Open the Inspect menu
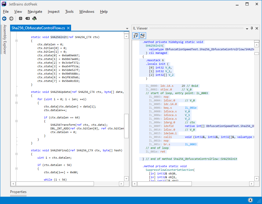 pos(53,12)
